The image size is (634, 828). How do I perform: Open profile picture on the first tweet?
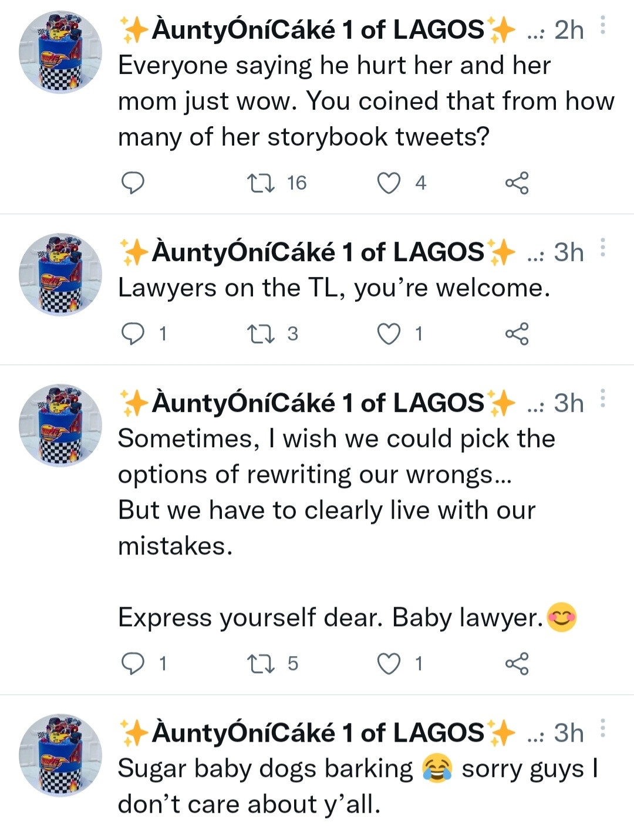coord(60,52)
